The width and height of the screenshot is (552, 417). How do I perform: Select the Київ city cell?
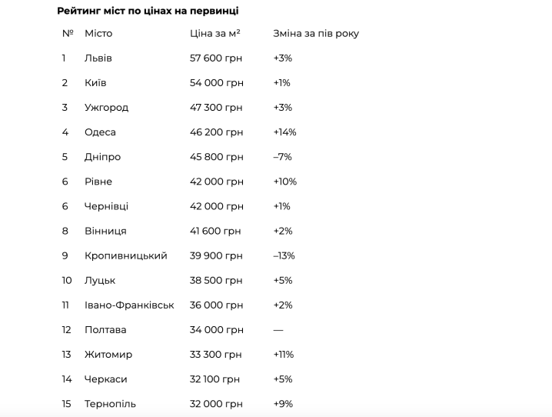pyautogui.click(x=95, y=83)
